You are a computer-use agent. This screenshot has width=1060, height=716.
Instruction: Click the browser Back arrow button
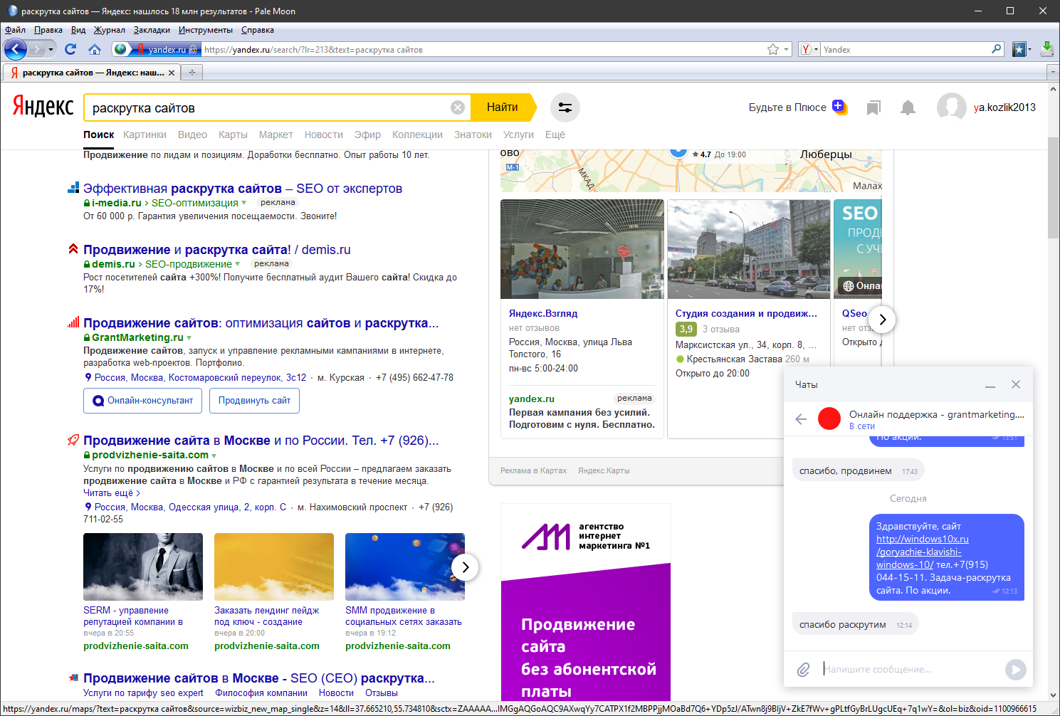16,49
